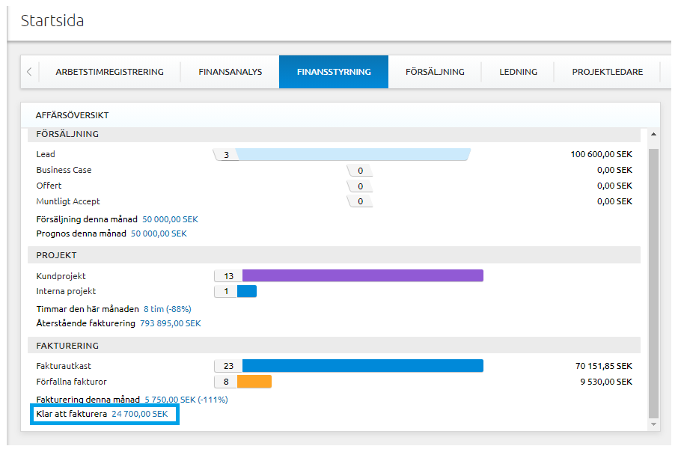Open the Försäljning denna månad 50 000,00 SEK link
681x455 pixels.
pyautogui.click(x=171, y=219)
